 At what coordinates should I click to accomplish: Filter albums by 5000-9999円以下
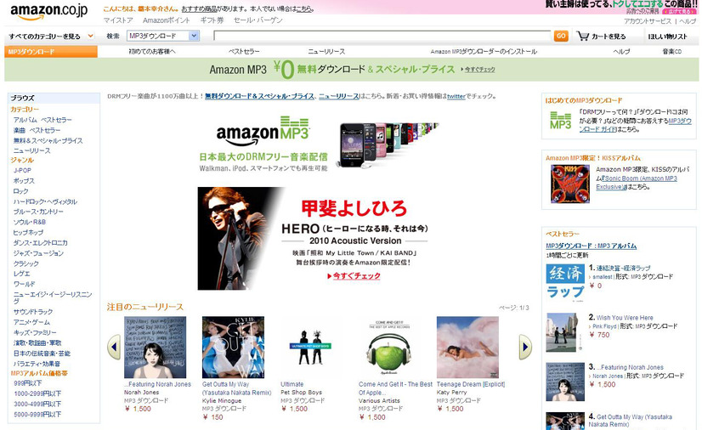tap(37, 415)
